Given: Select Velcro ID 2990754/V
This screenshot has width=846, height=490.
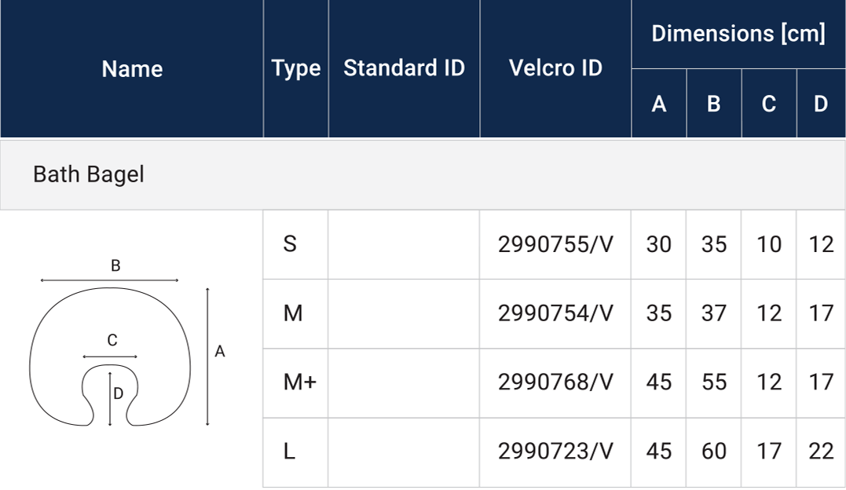Looking at the screenshot, I should tap(555, 314).
